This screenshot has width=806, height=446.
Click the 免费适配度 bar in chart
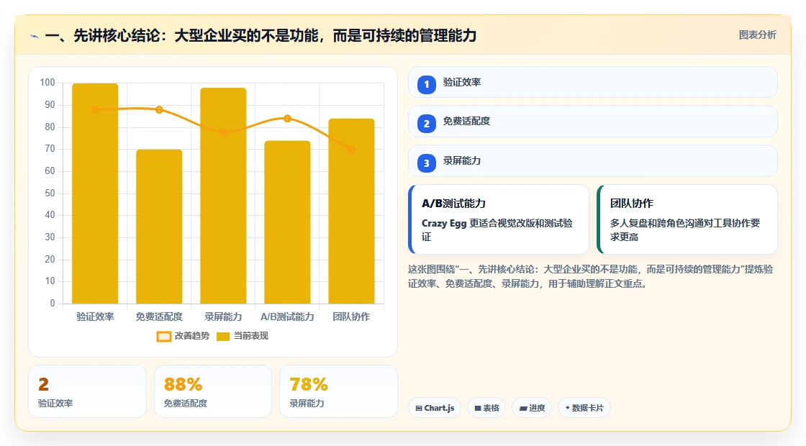159,227
